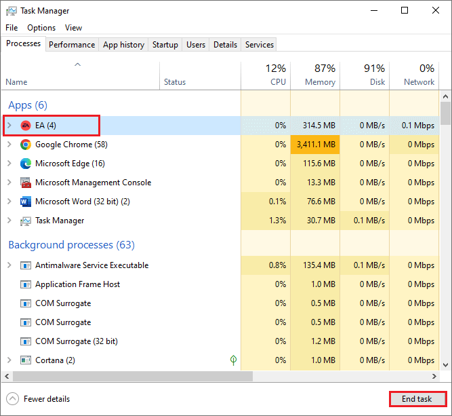Select the Application Frame Host process

(x=220, y=284)
